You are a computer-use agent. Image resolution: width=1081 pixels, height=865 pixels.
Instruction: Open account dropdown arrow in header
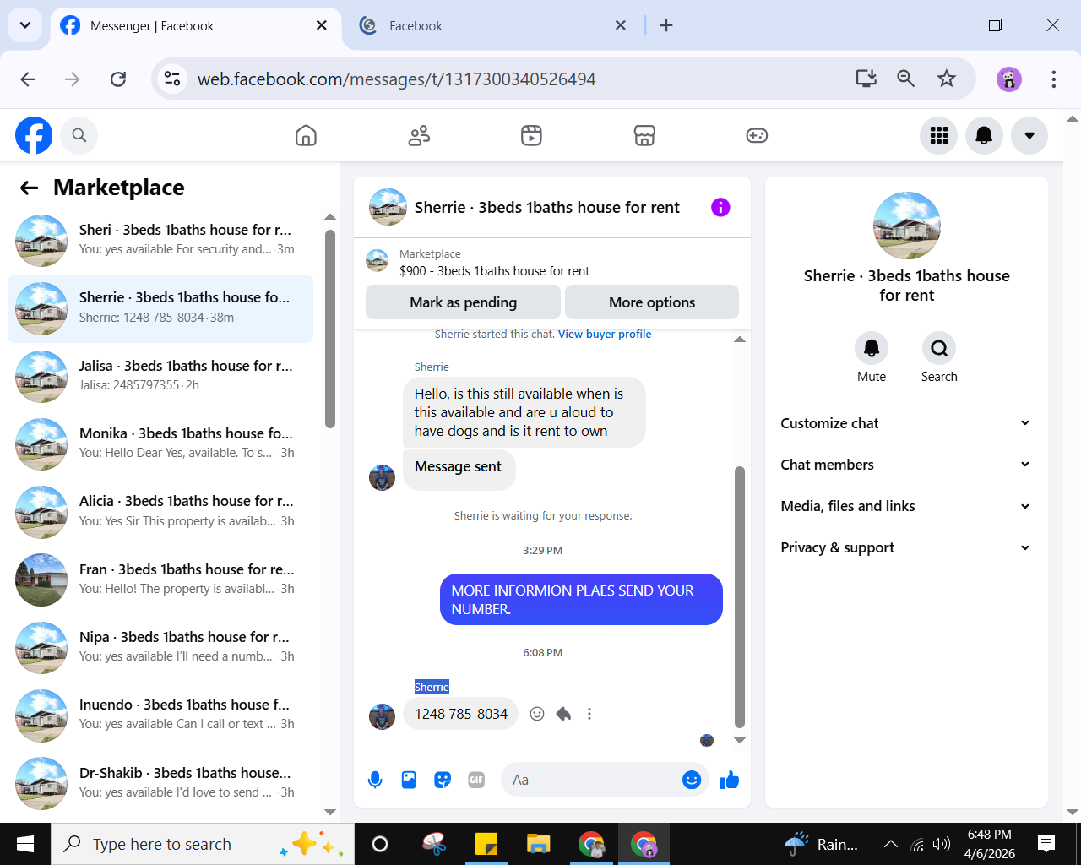(1029, 135)
